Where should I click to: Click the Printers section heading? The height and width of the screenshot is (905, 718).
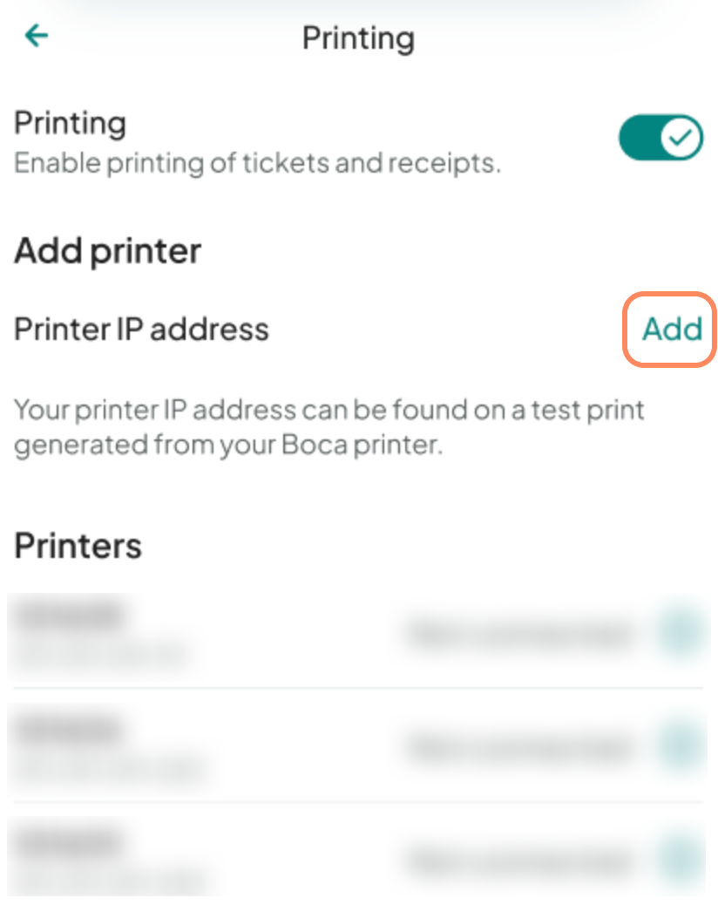[x=78, y=547]
